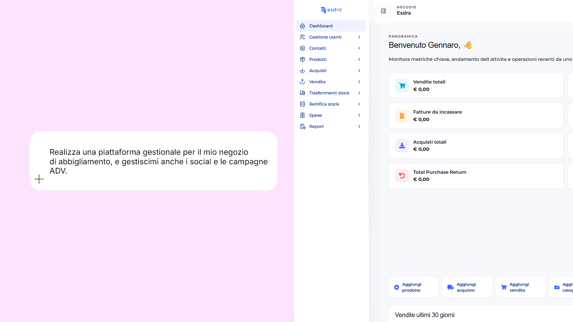
Task: Toggle the sidebar collapse control near Negozio Esdra
Action: [383, 11]
